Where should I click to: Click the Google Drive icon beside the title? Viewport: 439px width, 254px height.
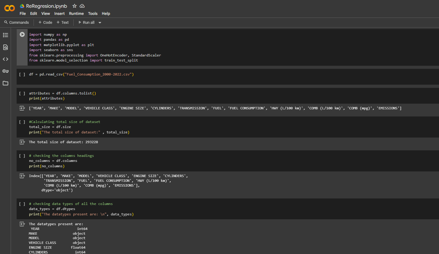coord(22,6)
